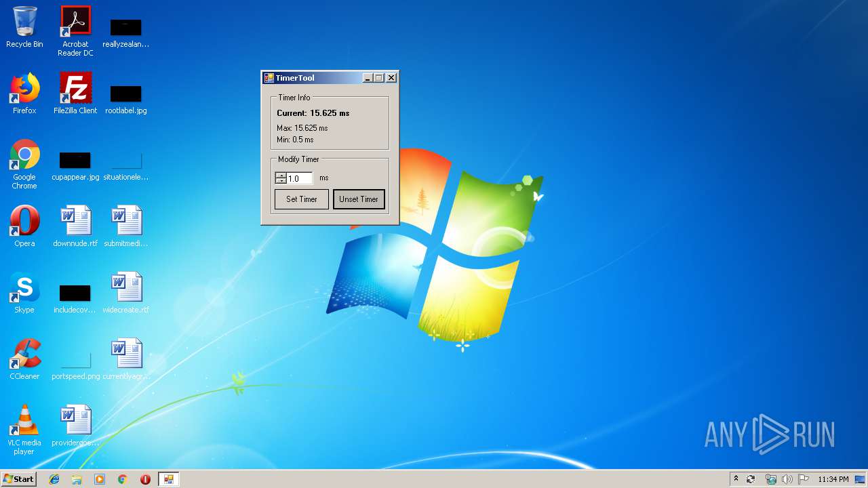The height and width of the screenshot is (488, 868).
Task: Select the Firefox desktop shortcut
Action: 24,94
